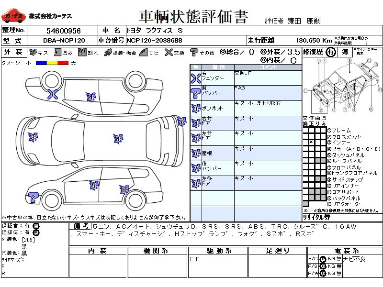Click damage marker 1 on right fender
383x287 pixels.
point(53,94)
